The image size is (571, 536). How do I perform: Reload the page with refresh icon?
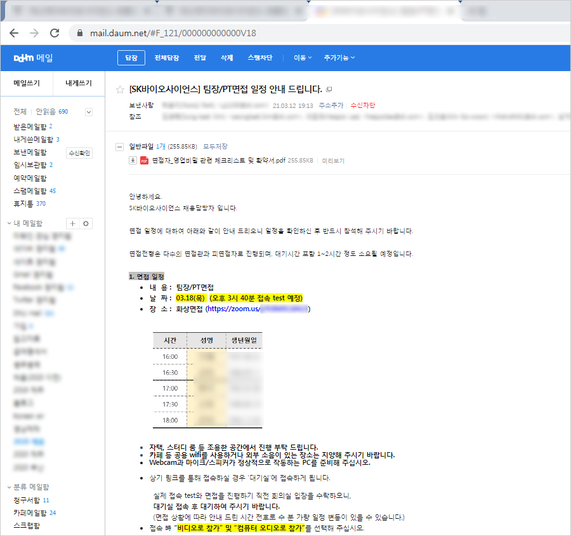pos(55,33)
